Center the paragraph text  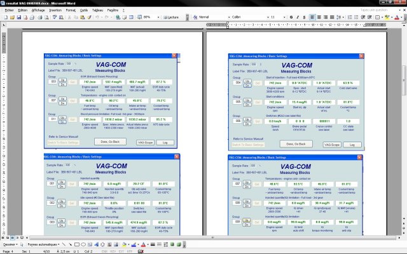(319, 17)
